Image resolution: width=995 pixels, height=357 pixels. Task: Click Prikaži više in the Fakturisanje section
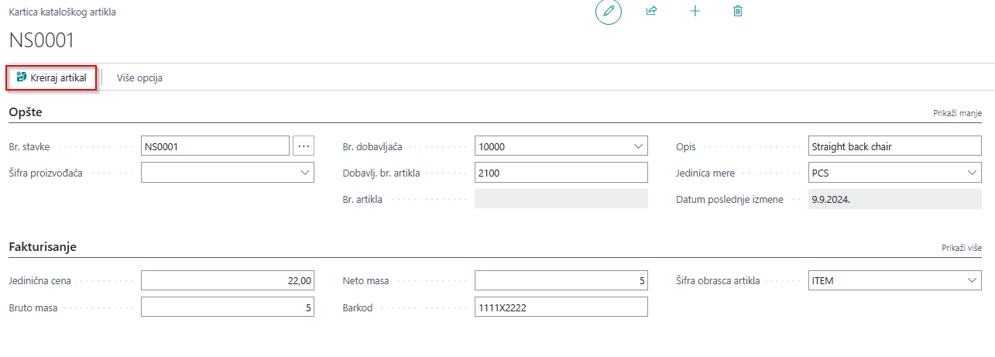961,248
